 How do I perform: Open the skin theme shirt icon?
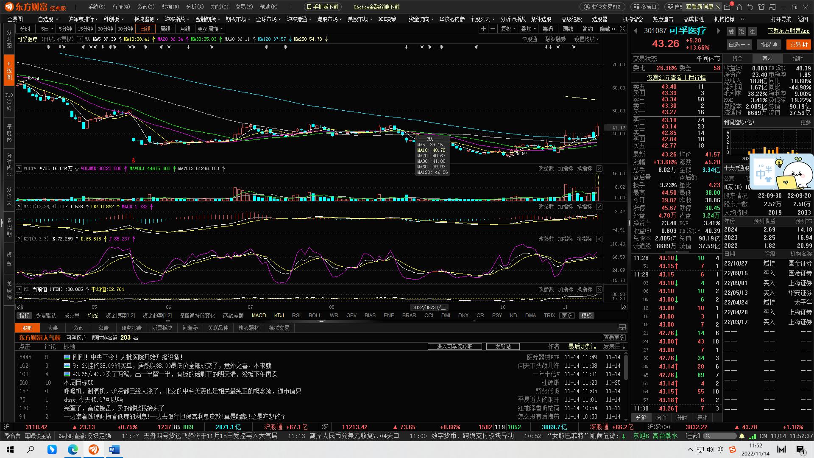pos(761,7)
